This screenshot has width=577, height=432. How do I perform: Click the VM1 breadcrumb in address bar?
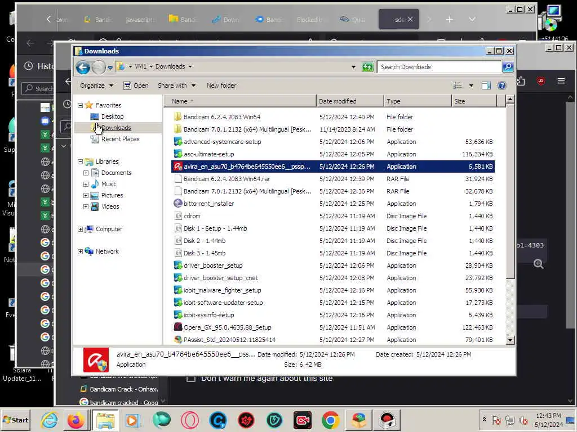coord(140,66)
